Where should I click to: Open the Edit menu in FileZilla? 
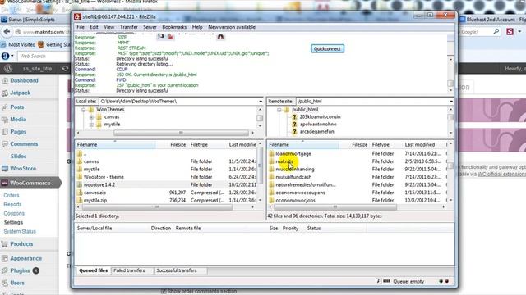click(x=94, y=27)
